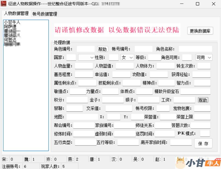Click the 工资 input field

[x=184, y=100]
